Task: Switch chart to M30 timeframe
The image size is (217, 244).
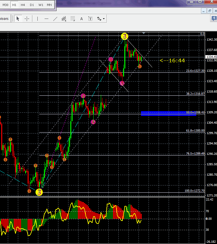Action: (x=5, y=5)
